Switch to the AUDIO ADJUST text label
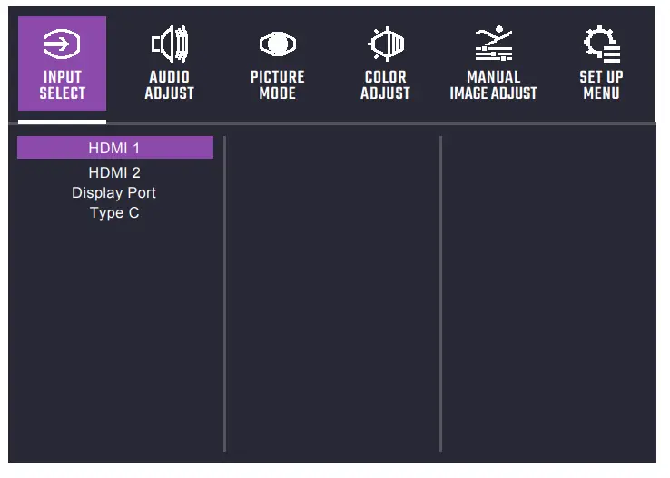Viewport: 670px width, 478px height. (170, 85)
